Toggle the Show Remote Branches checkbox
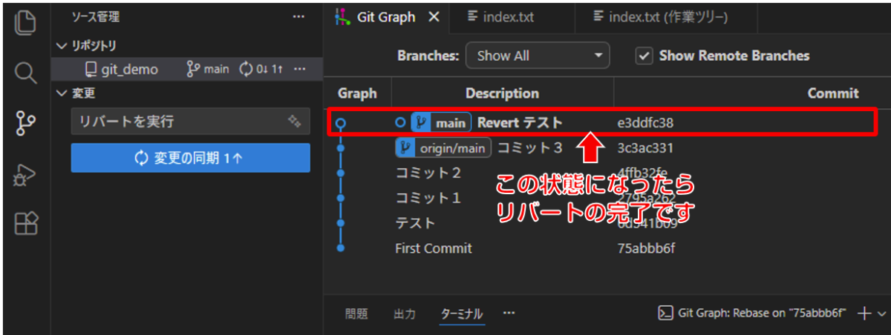 644,56
